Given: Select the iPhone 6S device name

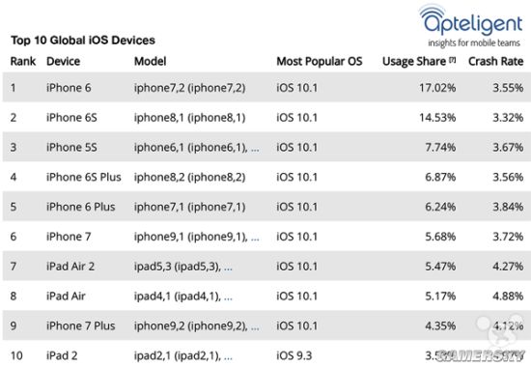Looking at the screenshot, I should 71,118.
